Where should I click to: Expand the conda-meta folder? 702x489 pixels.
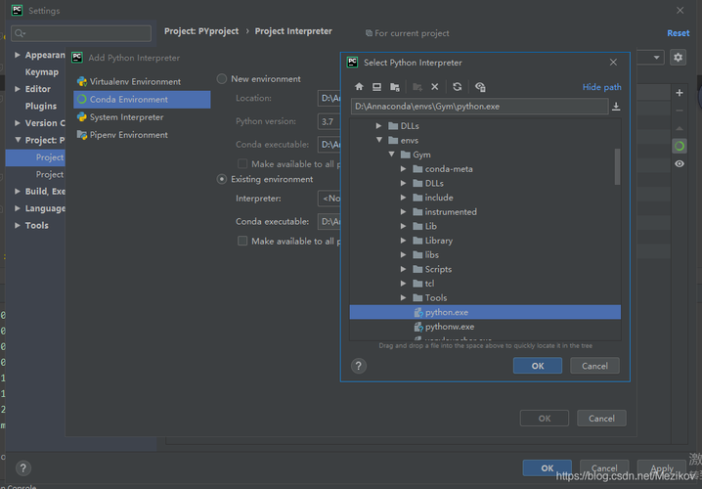[x=404, y=169]
